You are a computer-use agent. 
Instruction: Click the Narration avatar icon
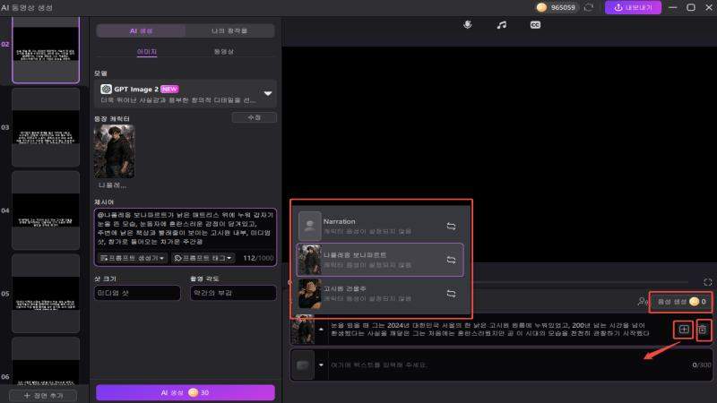pos(309,226)
